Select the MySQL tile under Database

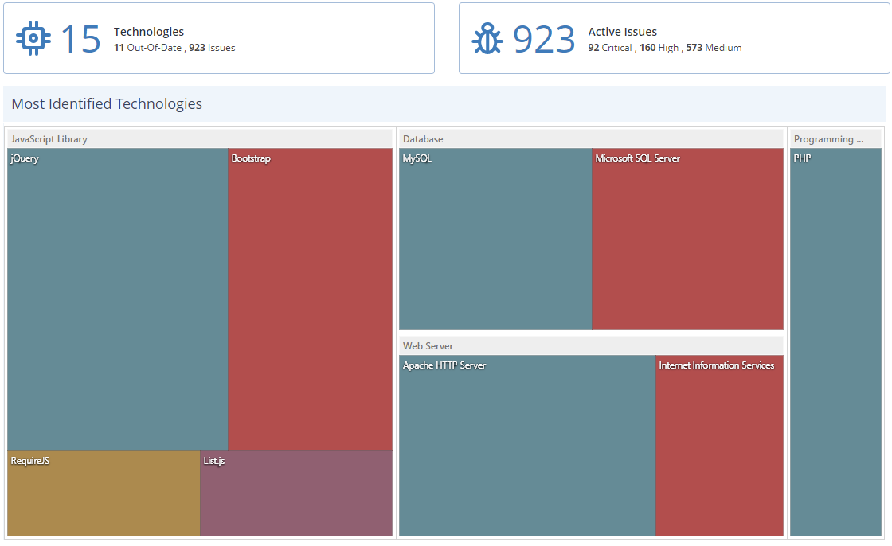pos(494,239)
